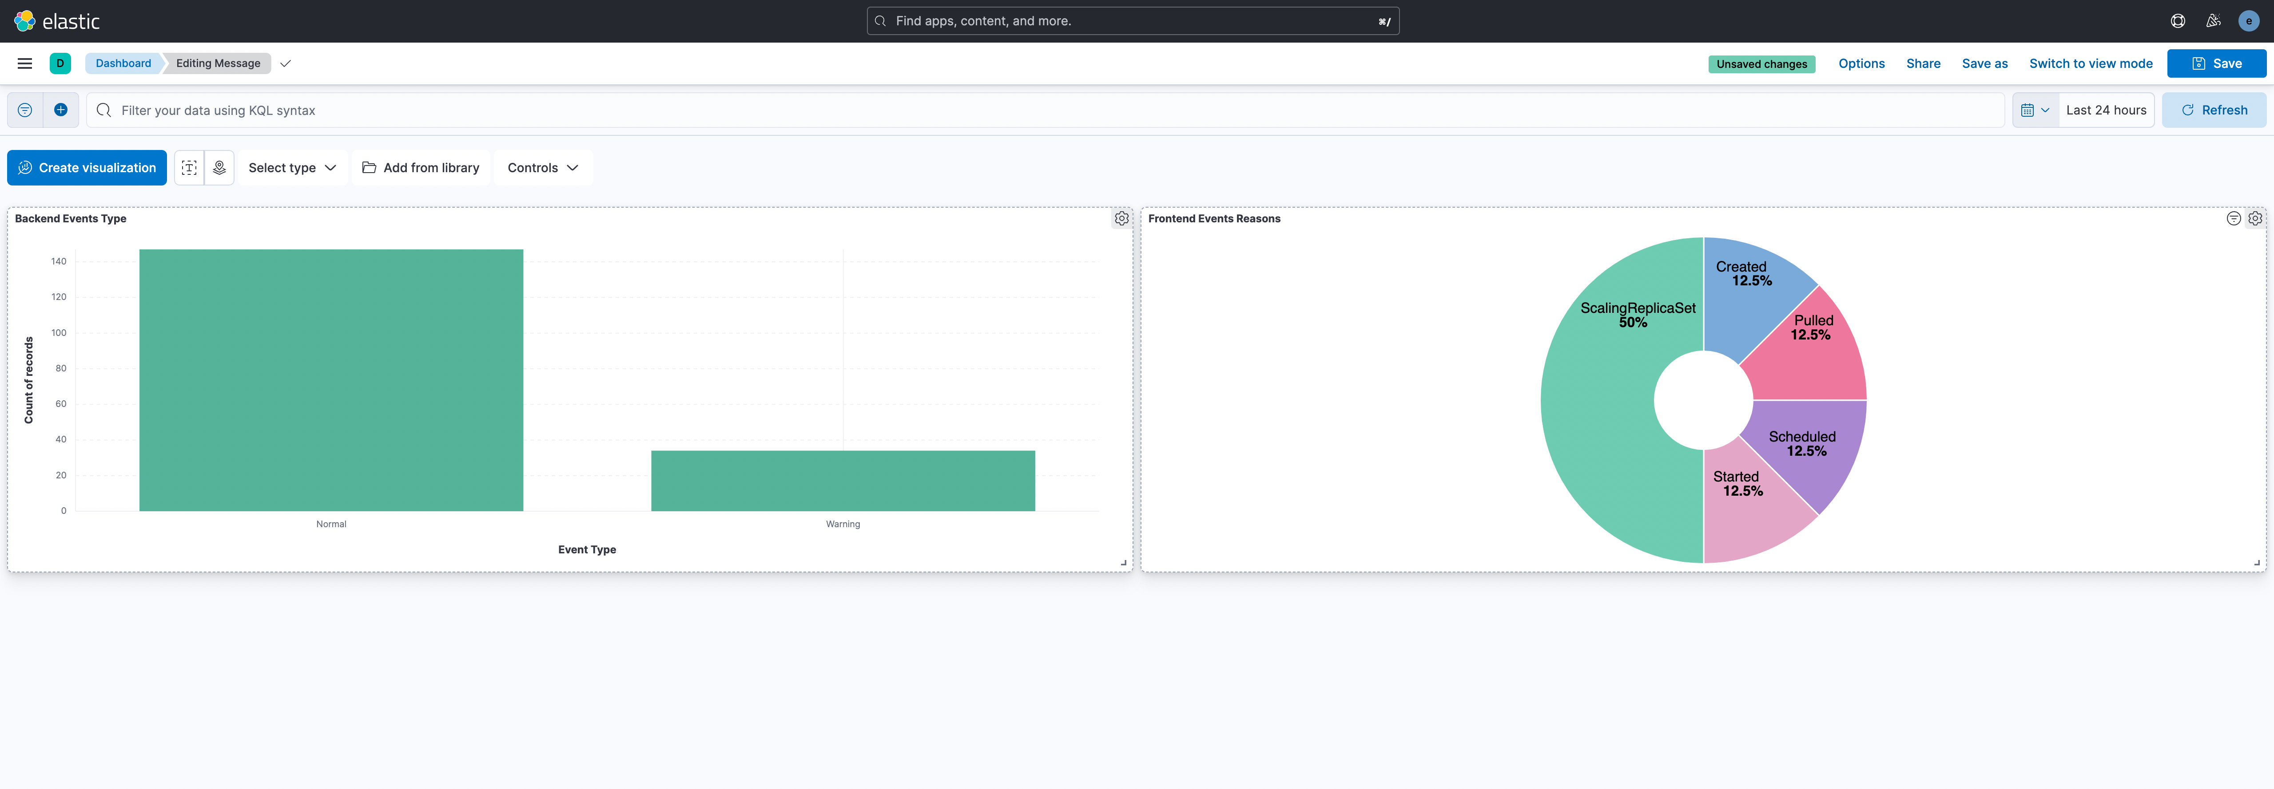Open the help menu icon
This screenshot has width=2274, height=789.
[x=2178, y=21]
